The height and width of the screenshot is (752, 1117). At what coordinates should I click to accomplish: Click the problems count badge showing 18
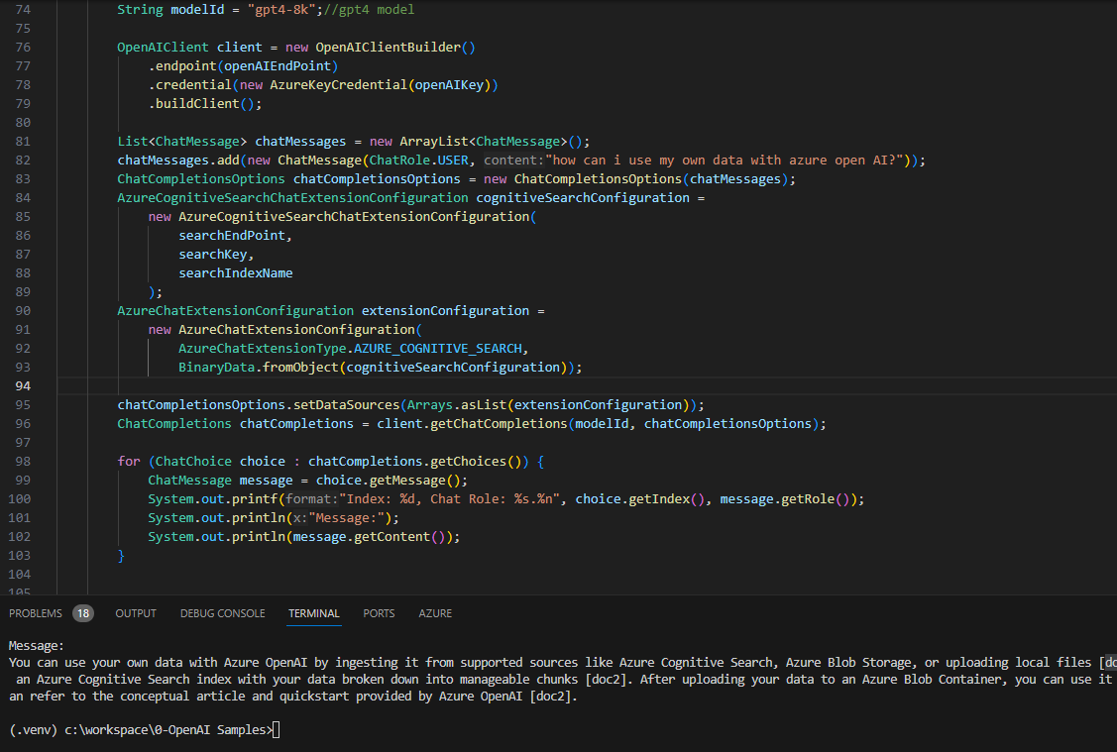click(83, 612)
